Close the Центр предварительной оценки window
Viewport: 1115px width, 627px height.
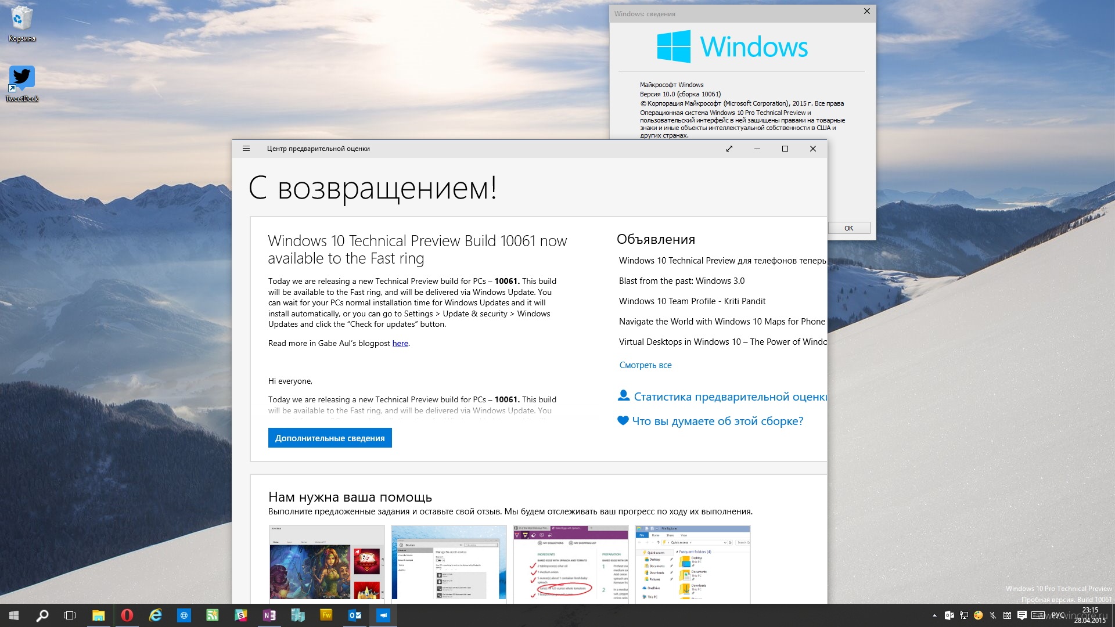813,149
